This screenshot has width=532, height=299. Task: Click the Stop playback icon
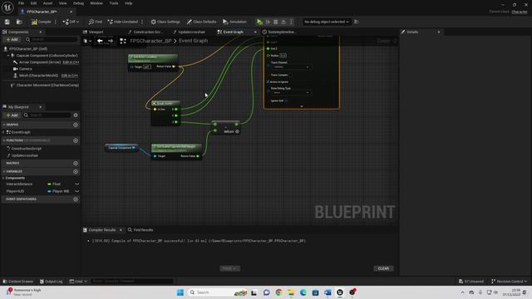(x=275, y=22)
